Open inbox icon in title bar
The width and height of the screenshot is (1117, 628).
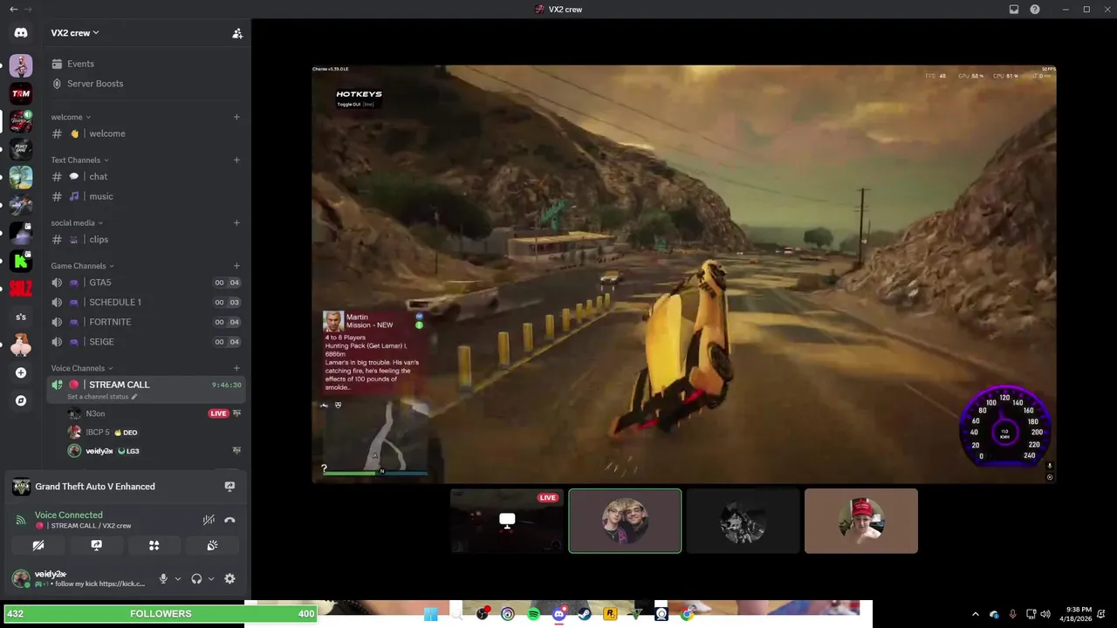[1014, 10]
